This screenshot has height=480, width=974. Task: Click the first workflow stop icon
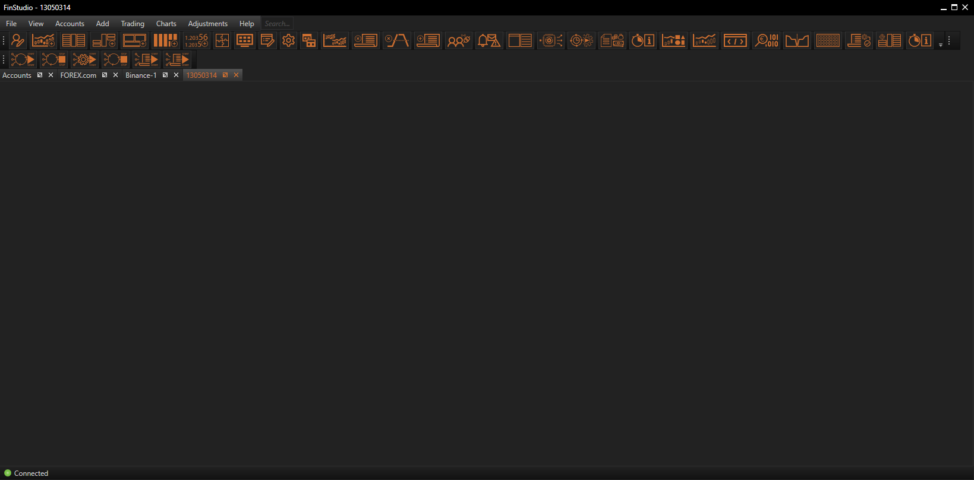[x=53, y=59]
